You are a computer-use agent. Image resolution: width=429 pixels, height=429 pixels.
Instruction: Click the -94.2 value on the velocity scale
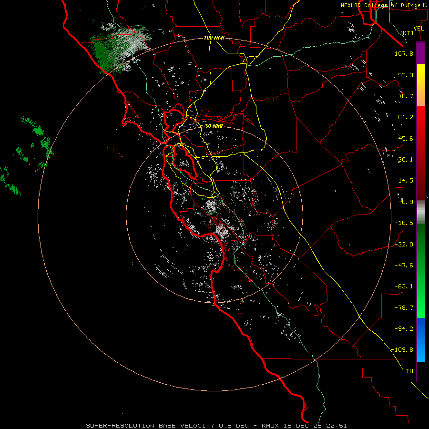[x=404, y=329]
